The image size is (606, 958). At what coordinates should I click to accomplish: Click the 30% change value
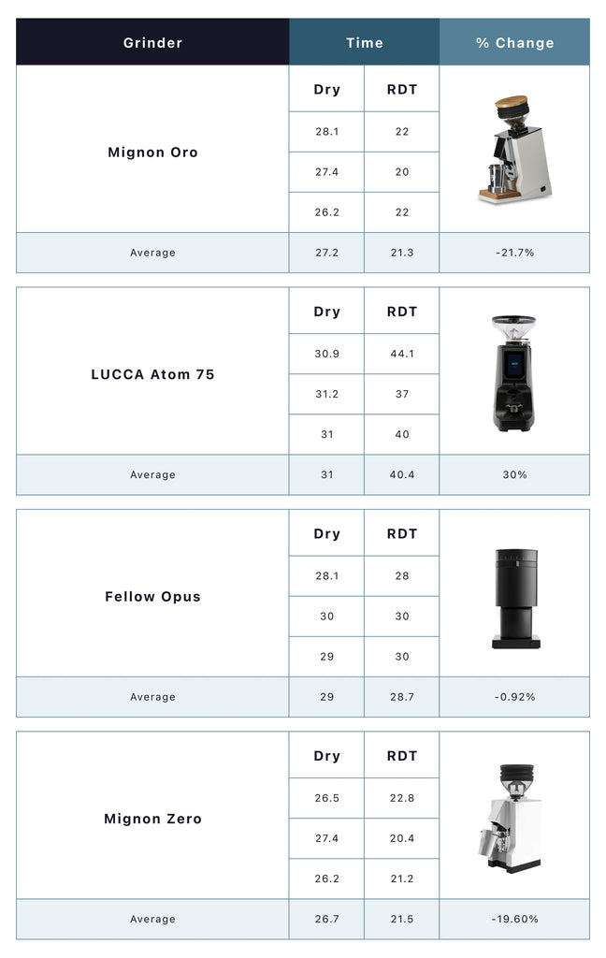(x=514, y=474)
